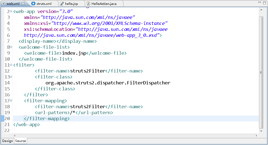Image resolution: width=268 pixels, height=145 pixels.
Task: Place cursor in index.jsp welcome-file text
Action: click(x=74, y=53)
